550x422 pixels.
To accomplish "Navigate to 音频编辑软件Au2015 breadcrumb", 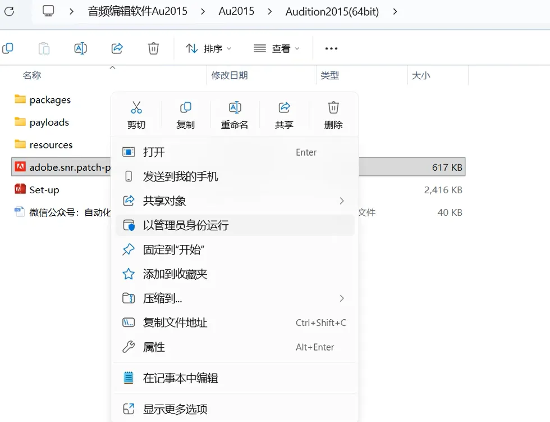I will [137, 11].
